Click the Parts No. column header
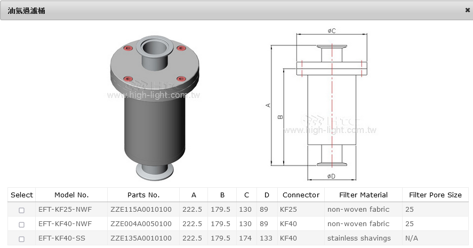473x248 pixels. pyautogui.click(x=143, y=195)
